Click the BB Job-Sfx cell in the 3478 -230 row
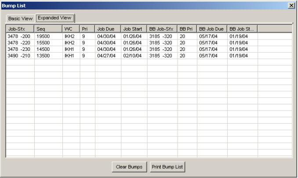The width and height of the screenshot is (298, 178). [x=162, y=49]
